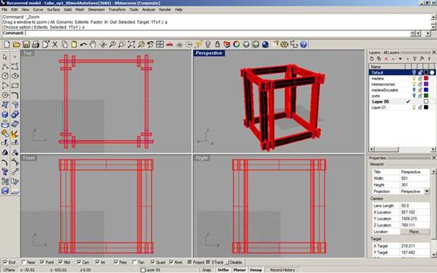This screenshot has width=437, height=273.
Task: Click red X Delete Layer icon
Action: click(386, 59)
